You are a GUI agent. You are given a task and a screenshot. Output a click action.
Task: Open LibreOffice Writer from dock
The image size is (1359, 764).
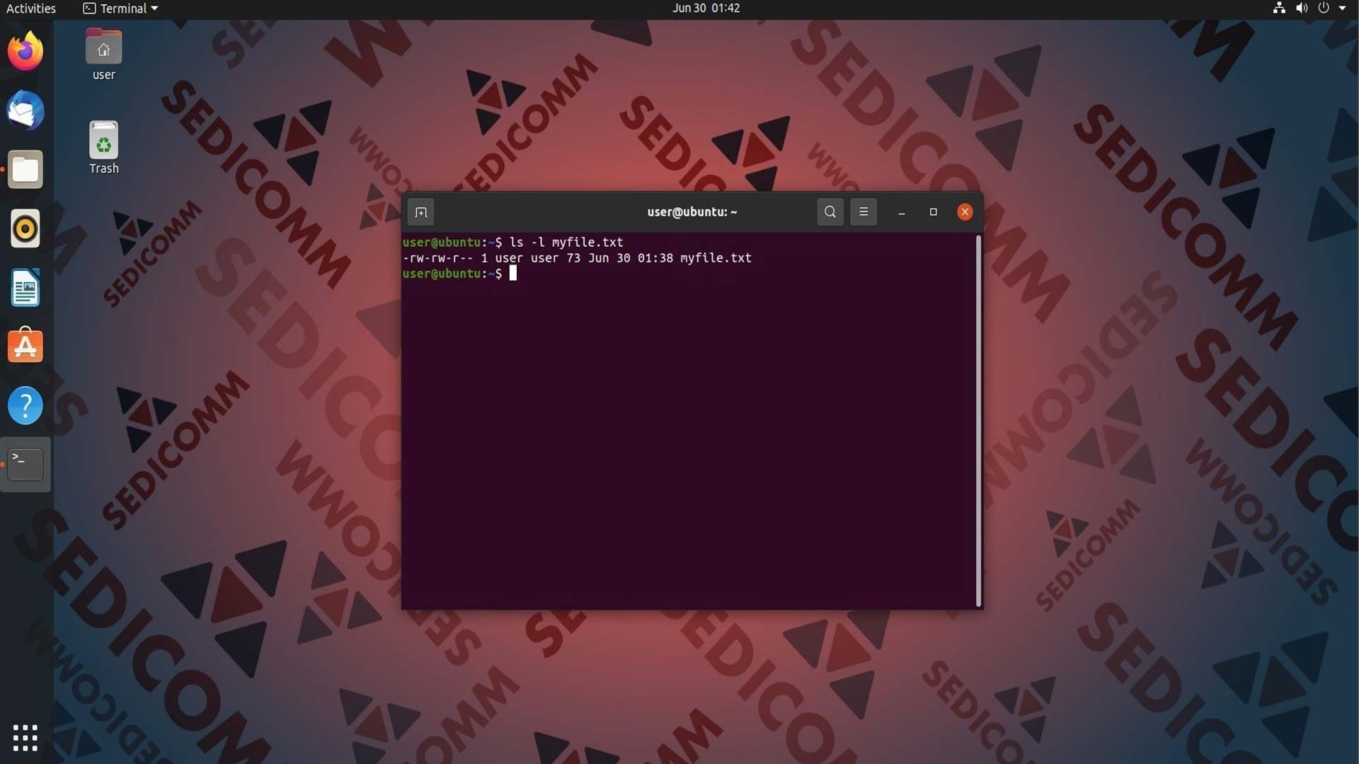(25, 288)
